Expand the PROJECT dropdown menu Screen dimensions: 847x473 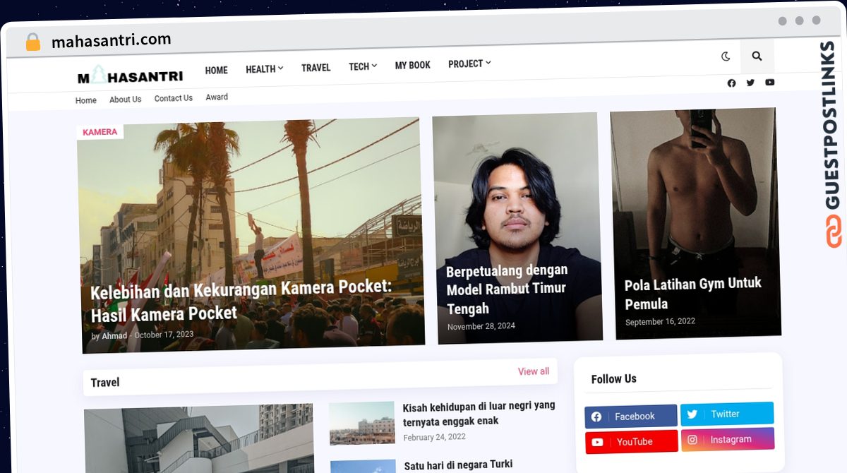click(469, 64)
